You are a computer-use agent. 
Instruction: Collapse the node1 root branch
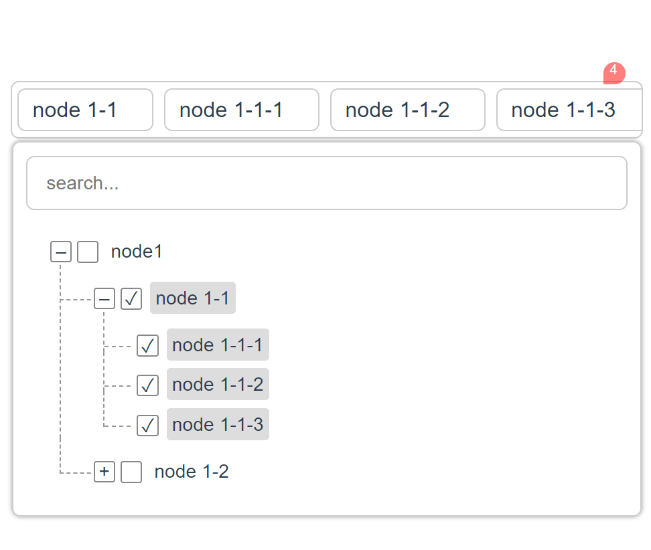pyautogui.click(x=61, y=252)
